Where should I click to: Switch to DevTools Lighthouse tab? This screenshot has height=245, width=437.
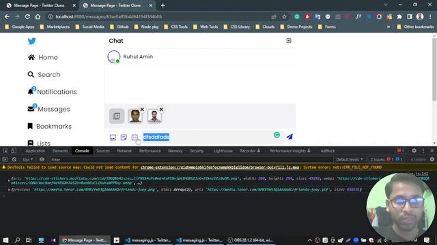coord(223,151)
